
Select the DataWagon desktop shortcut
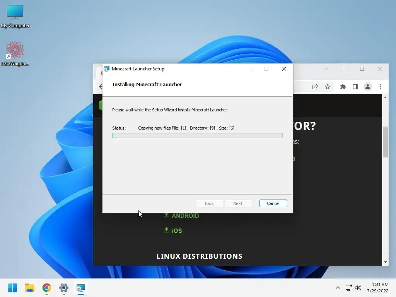[15, 53]
